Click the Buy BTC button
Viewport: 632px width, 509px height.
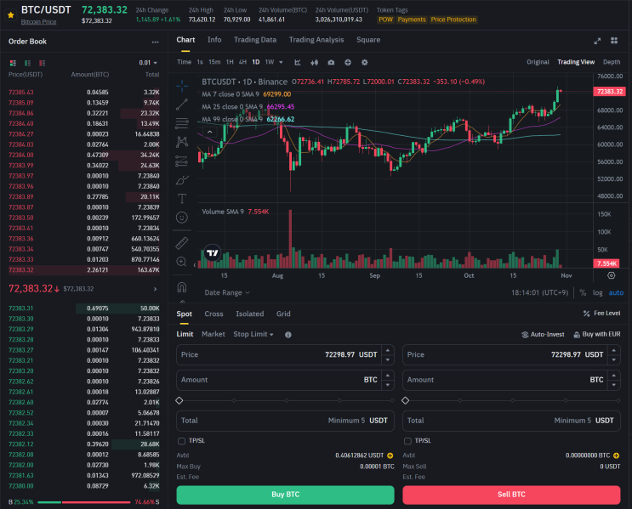point(285,495)
